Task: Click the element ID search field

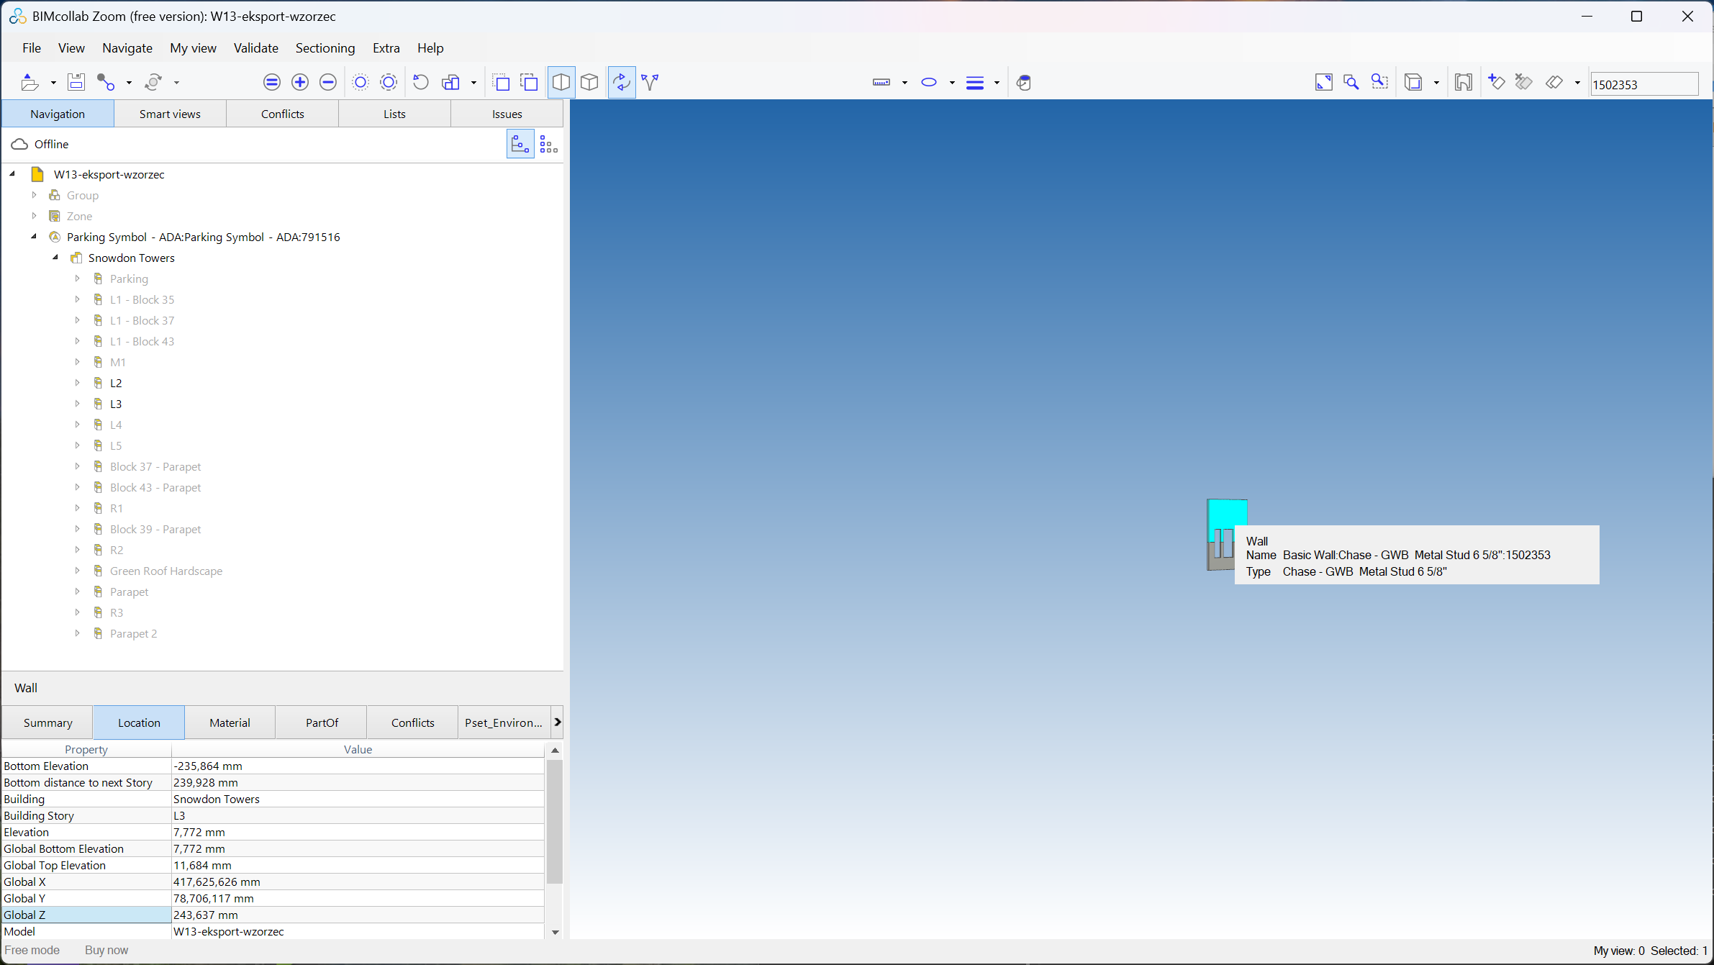Action: point(1644,84)
